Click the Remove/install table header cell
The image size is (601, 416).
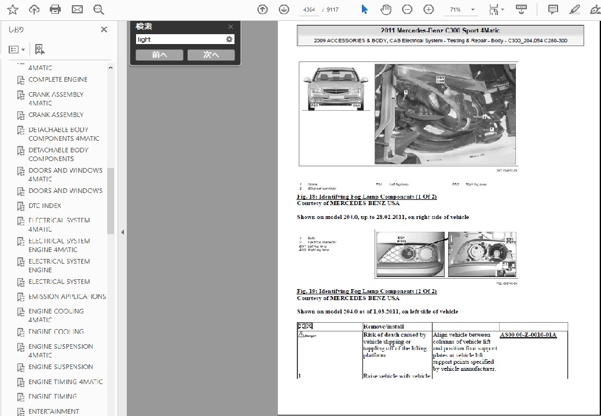397,326
